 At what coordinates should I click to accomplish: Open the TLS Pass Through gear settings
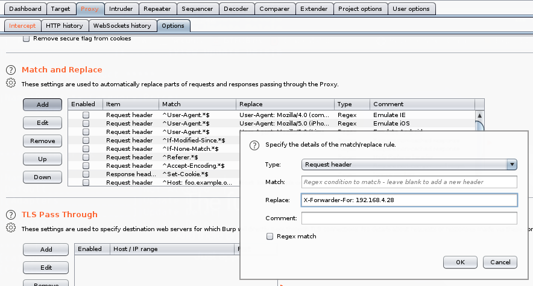point(10,228)
